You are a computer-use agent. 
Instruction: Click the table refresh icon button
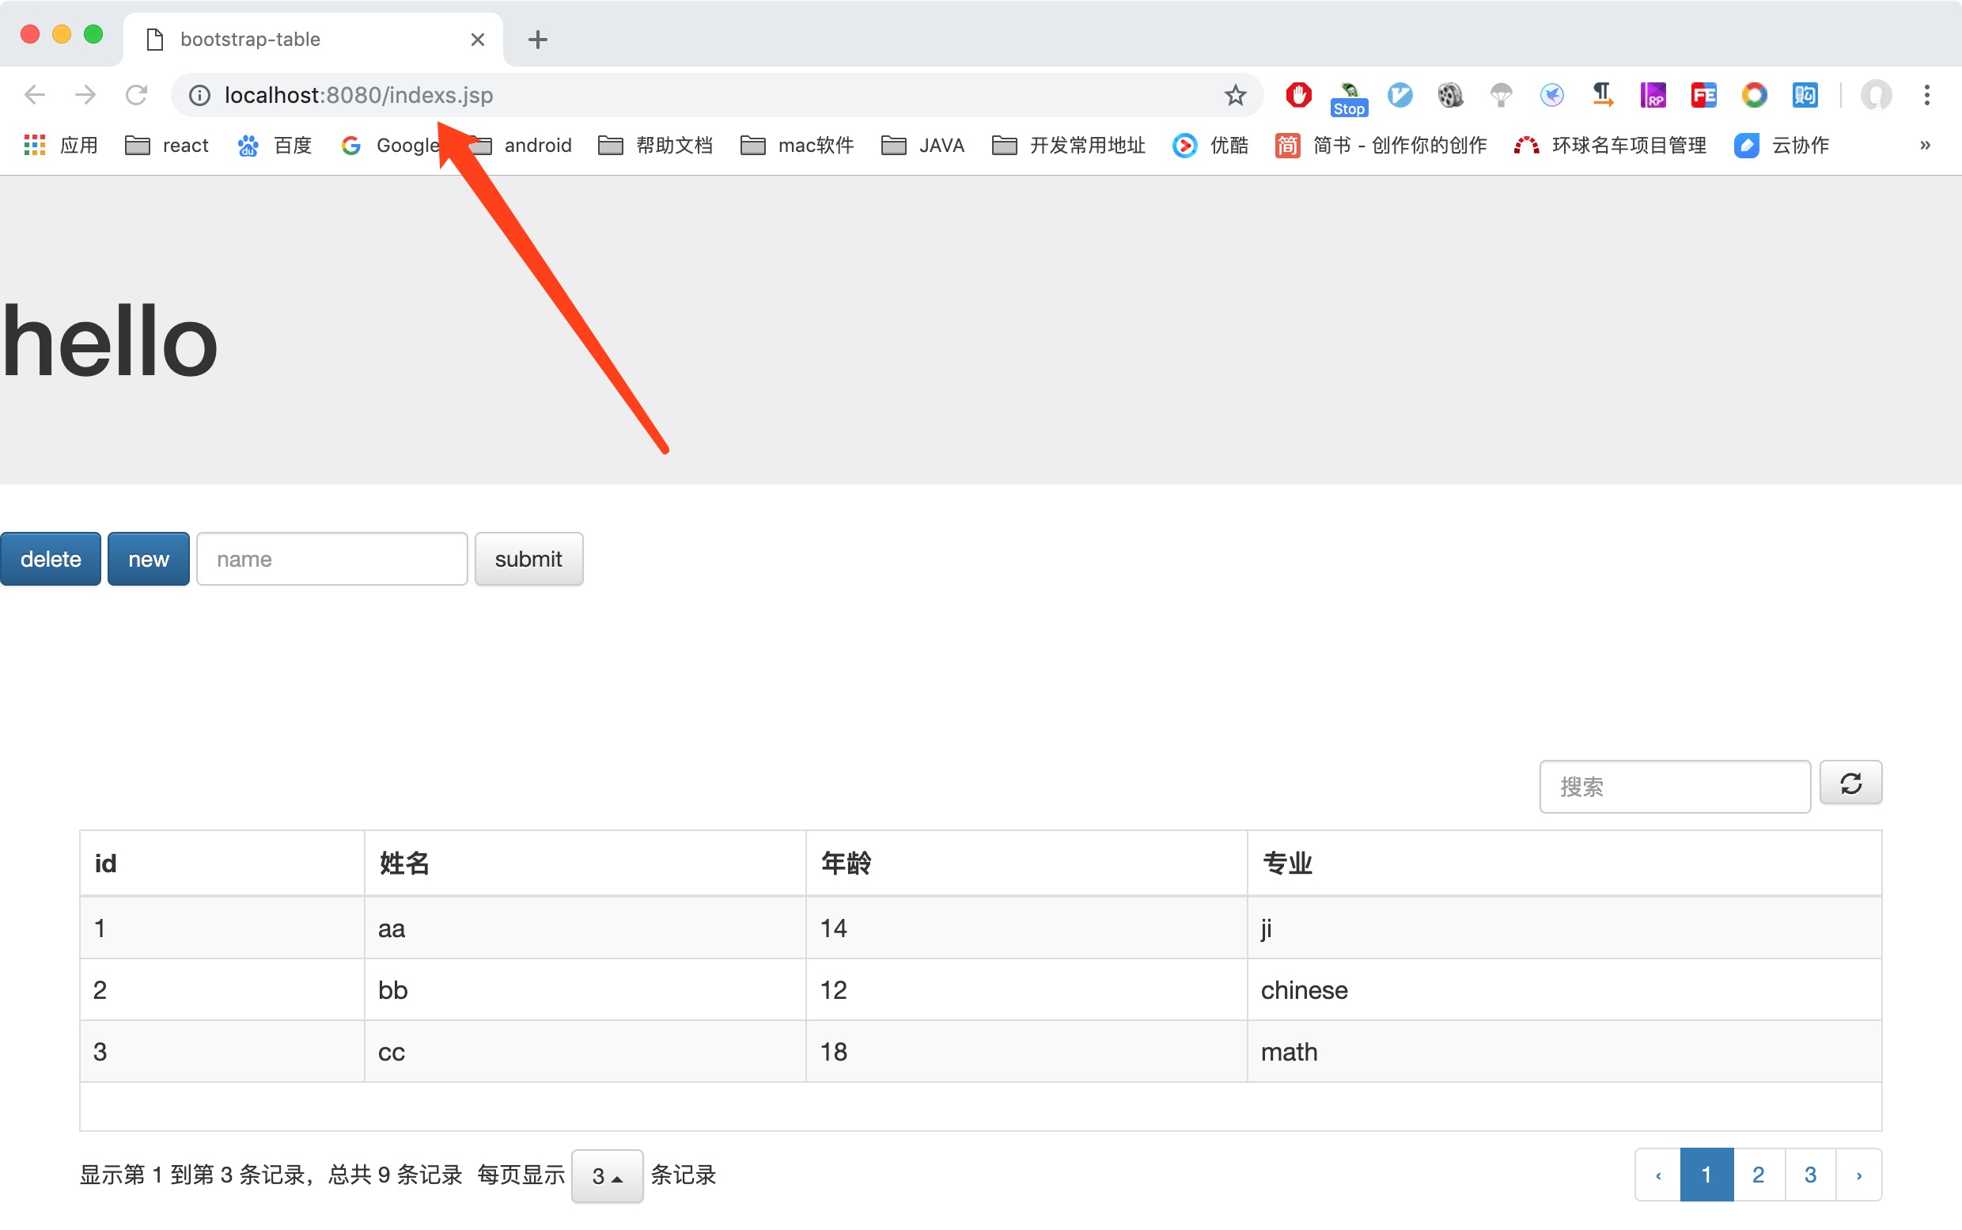pyautogui.click(x=1850, y=784)
